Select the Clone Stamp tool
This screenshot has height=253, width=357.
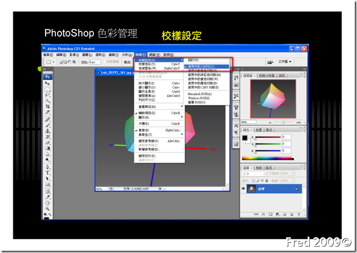[48, 131]
